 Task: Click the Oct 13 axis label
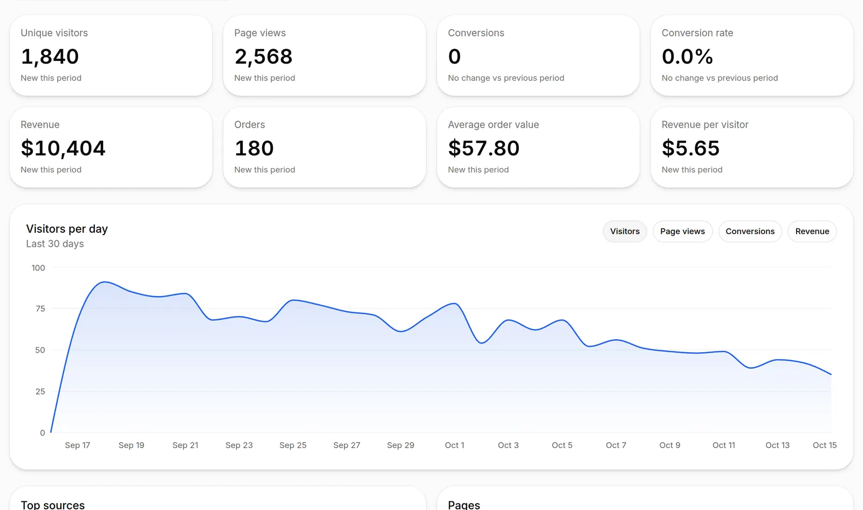pos(777,445)
